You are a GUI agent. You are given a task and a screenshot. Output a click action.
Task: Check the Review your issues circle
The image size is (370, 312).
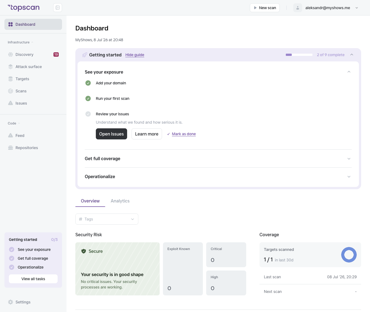[x=88, y=114]
